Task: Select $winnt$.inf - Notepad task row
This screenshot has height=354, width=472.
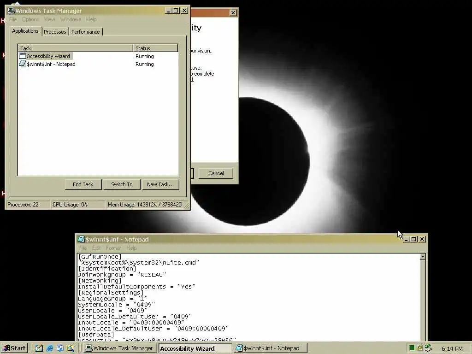Action: click(x=98, y=64)
